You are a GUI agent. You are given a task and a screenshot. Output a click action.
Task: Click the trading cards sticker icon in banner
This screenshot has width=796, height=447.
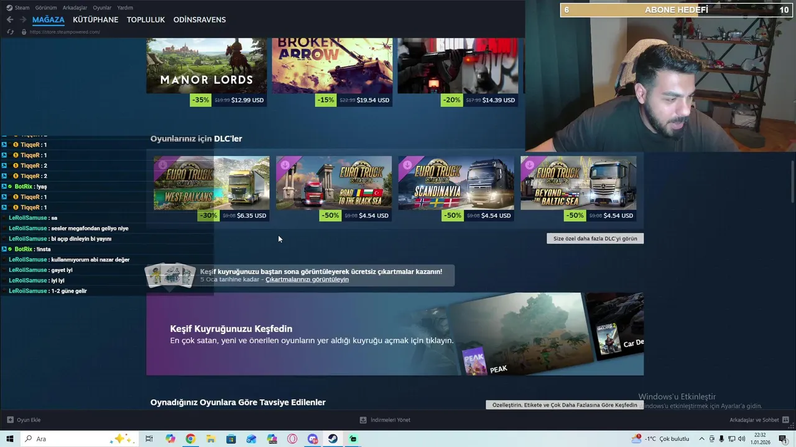(x=171, y=276)
